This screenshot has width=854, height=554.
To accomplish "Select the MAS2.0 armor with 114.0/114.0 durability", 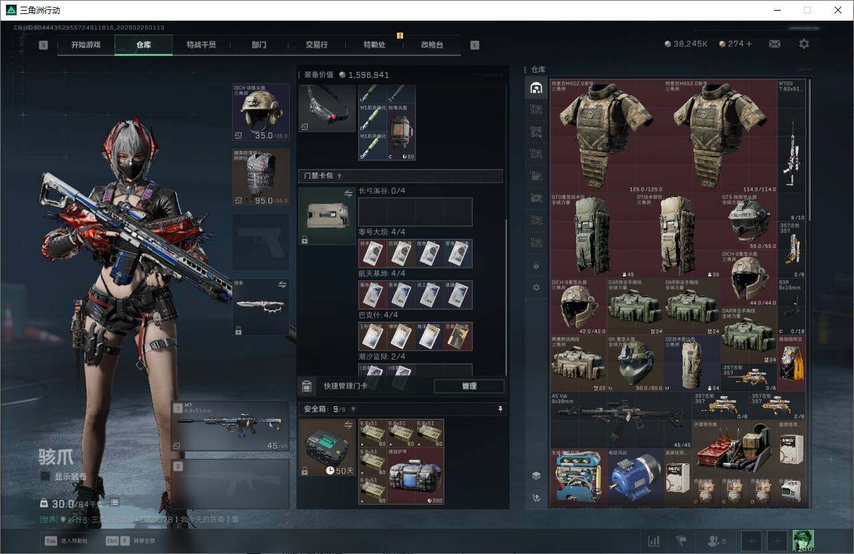I will (721, 137).
